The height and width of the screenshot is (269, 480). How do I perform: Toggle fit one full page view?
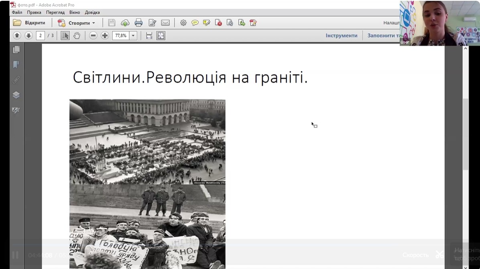click(x=161, y=36)
